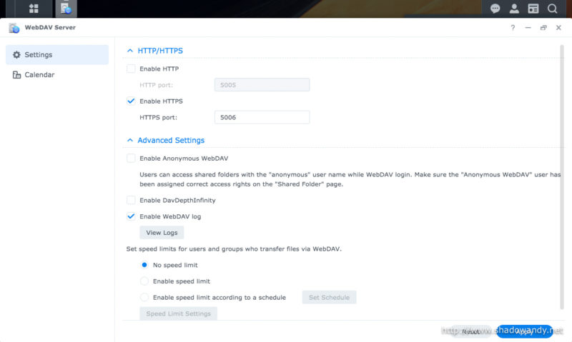Open the widgets panel icon
This screenshot has height=342, width=572.
(533, 9)
